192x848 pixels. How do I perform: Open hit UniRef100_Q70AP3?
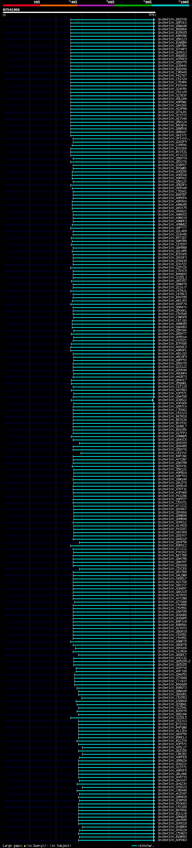tap(172, 49)
